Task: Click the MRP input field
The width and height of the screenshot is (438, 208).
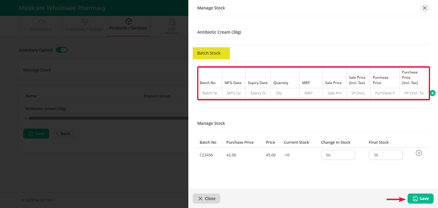Action: (310, 93)
